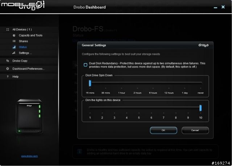232x166 pixels.
Task: Open Capacity and Tools section
Action: click(30, 35)
